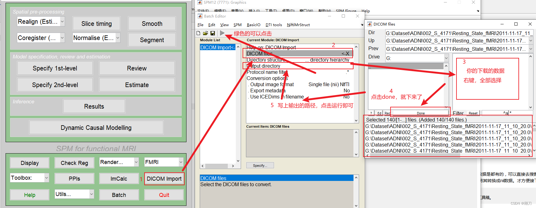Click the Dynamic Causal Modelling button
The image size is (536, 208).
[x=96, y=128]
